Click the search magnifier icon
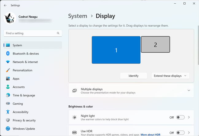Viewport: 199px width, 136px height. pyautogui.click(x=58, y=33)
